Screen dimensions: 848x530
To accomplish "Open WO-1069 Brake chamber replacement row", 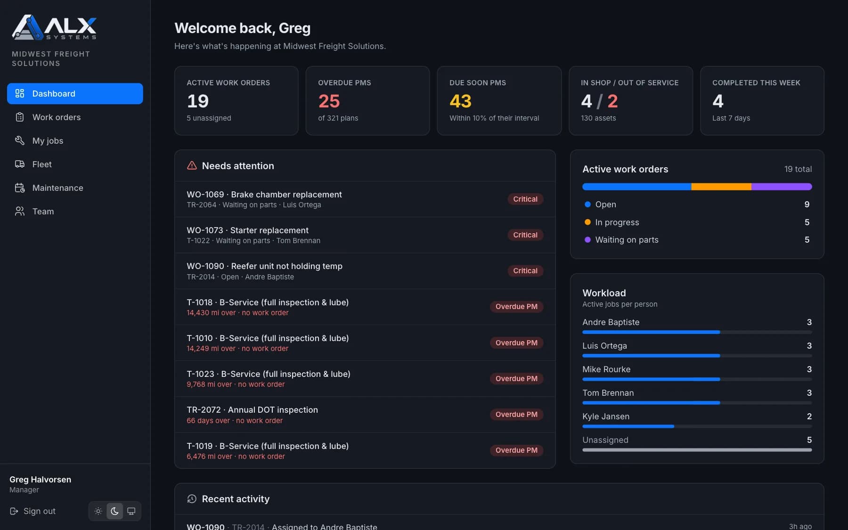I will [365, 199].
